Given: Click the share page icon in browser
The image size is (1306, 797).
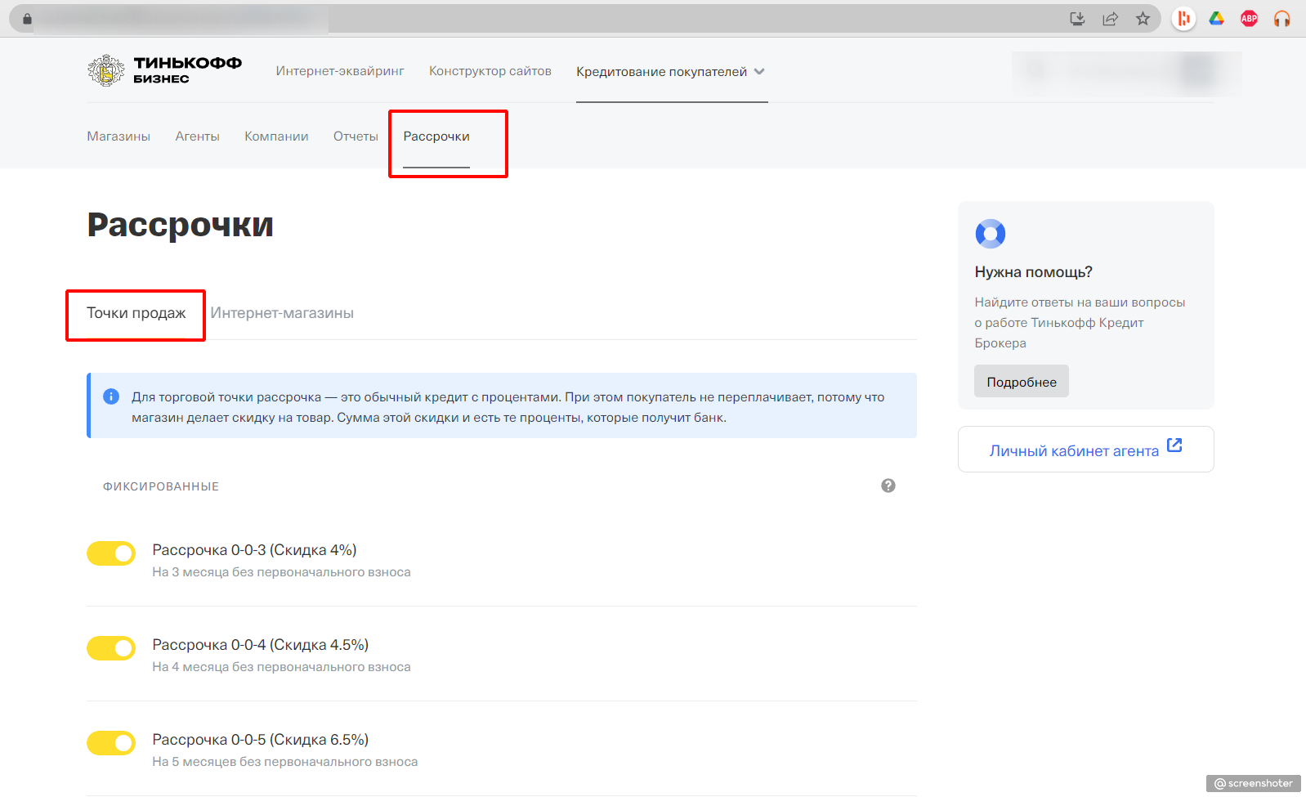Looking at the screenshot, I should (1110, 19).
